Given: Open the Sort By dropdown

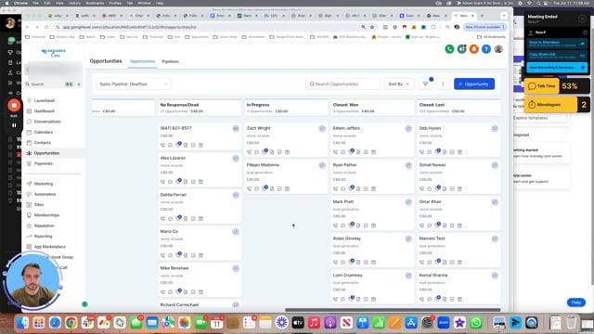Looking at the screenshot, I should pyautogui.click(x=398, y=84).
